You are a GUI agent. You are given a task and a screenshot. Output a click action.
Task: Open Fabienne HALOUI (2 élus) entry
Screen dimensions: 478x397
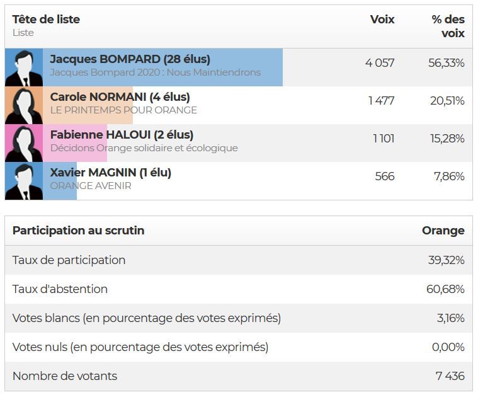click(122, 135)
